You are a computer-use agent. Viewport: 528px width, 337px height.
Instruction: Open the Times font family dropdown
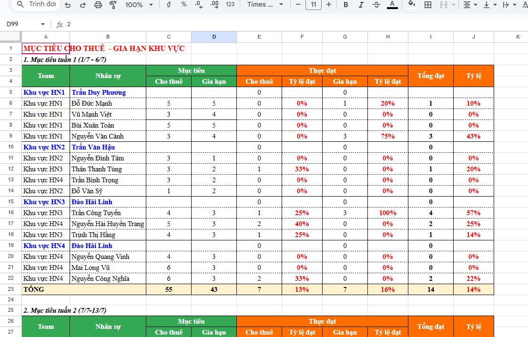(x=265, y=5)
